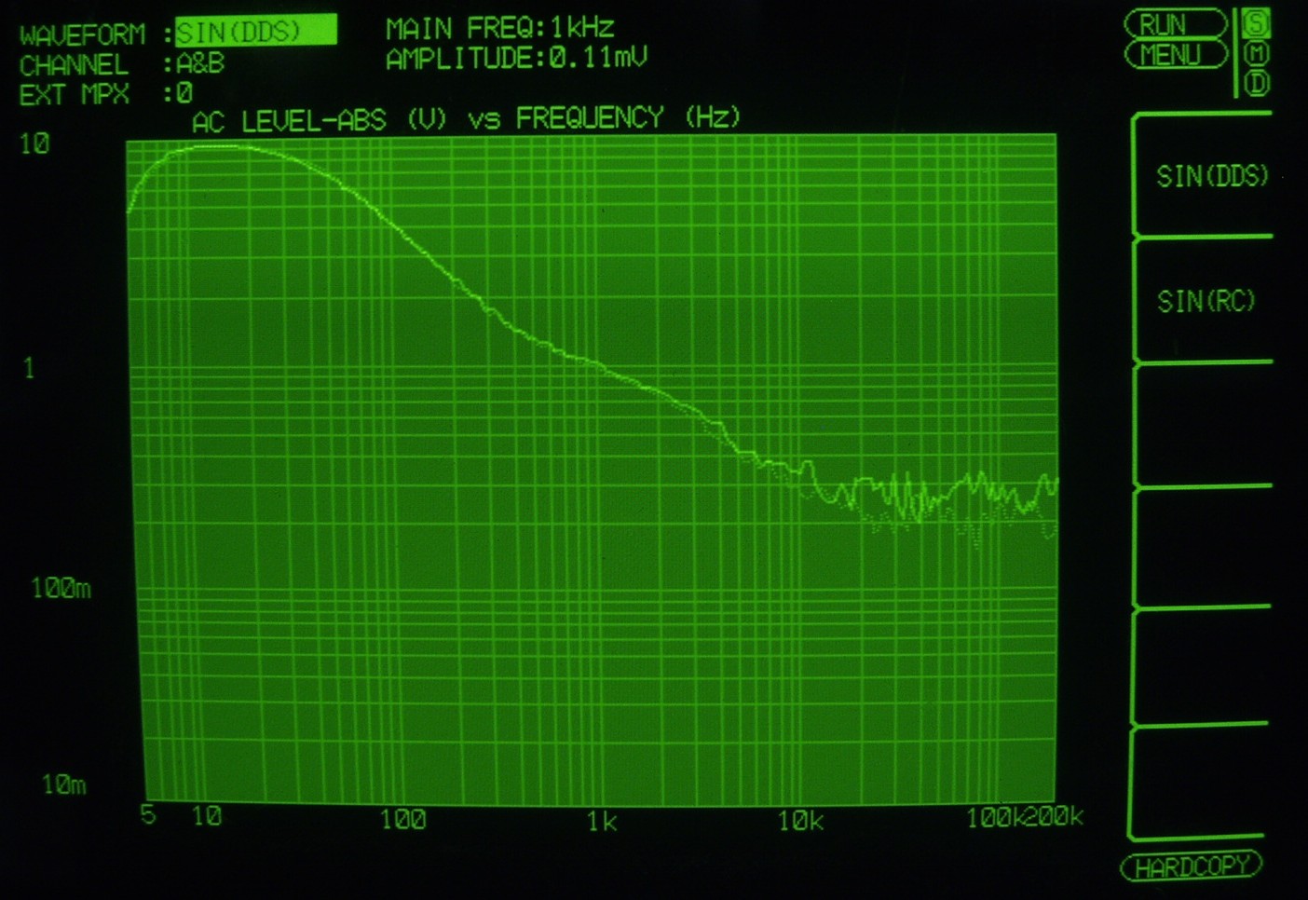Select the SIN(RC) softkey option

coord(1206,301)
